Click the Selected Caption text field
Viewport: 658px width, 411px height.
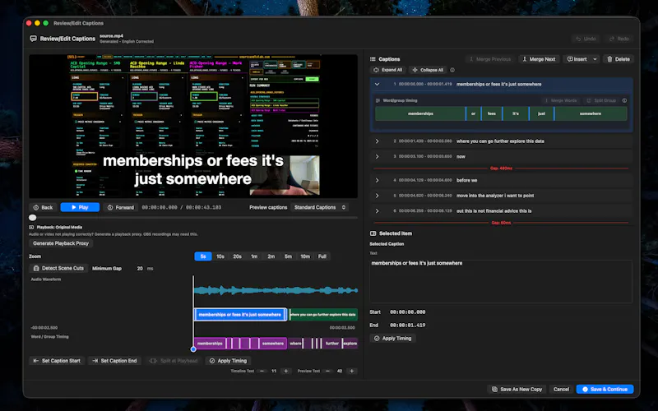(501, 281)
